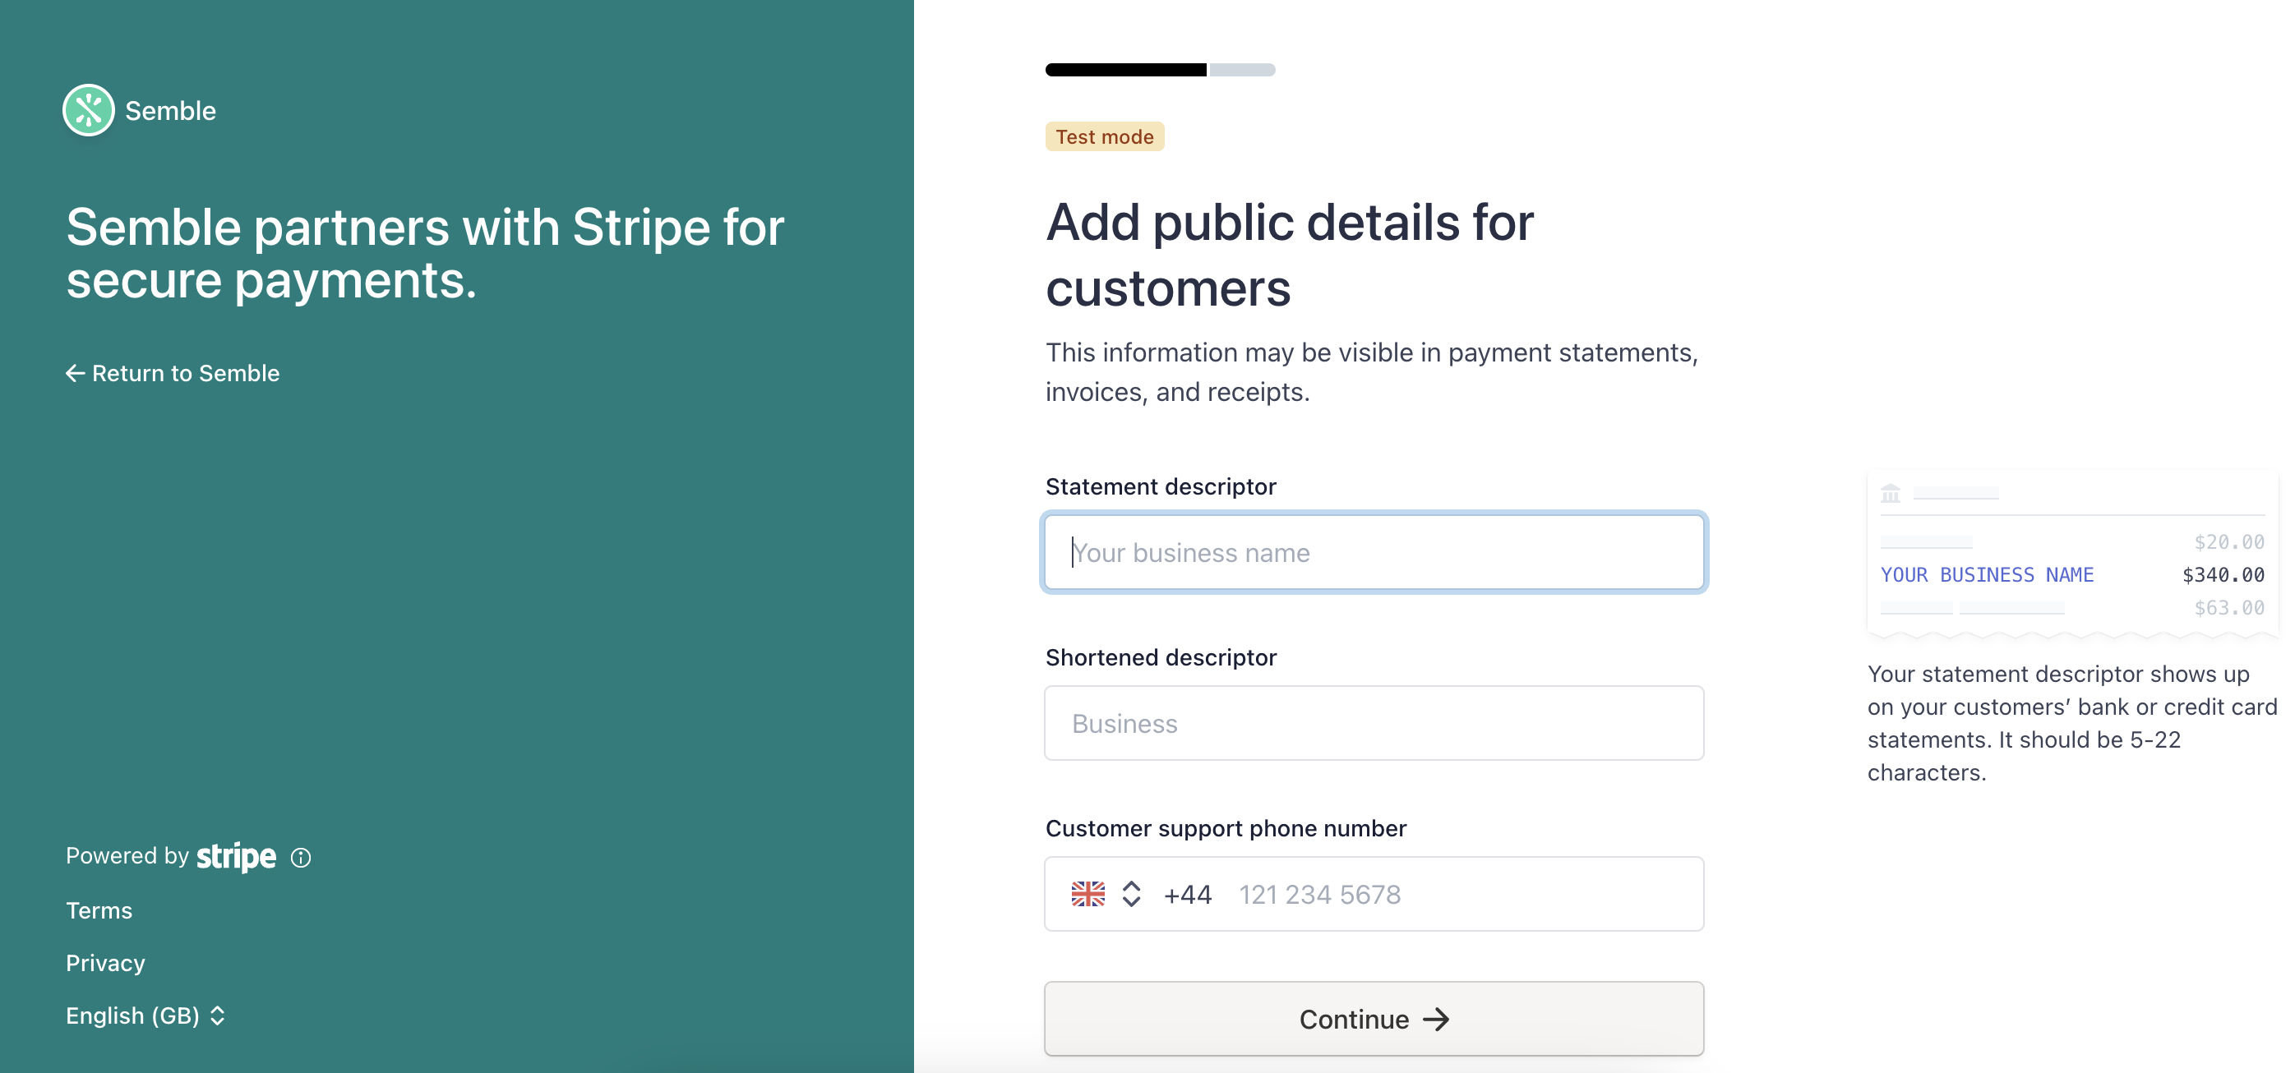Click the back arrow beside Return to Semble

coord(76,373)
